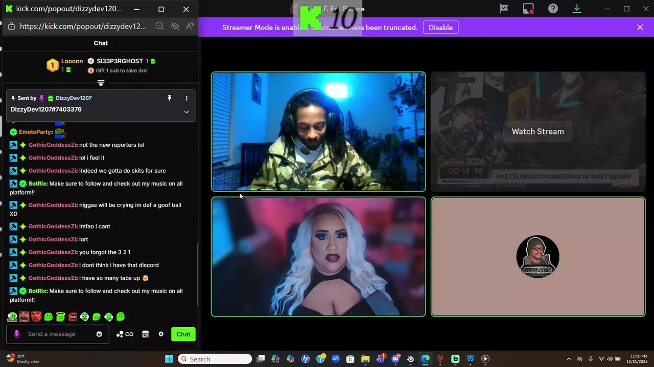This screenshot has width=654, height=367.
Task: Open HP app icon on taskbar
Action: point(306,359)
